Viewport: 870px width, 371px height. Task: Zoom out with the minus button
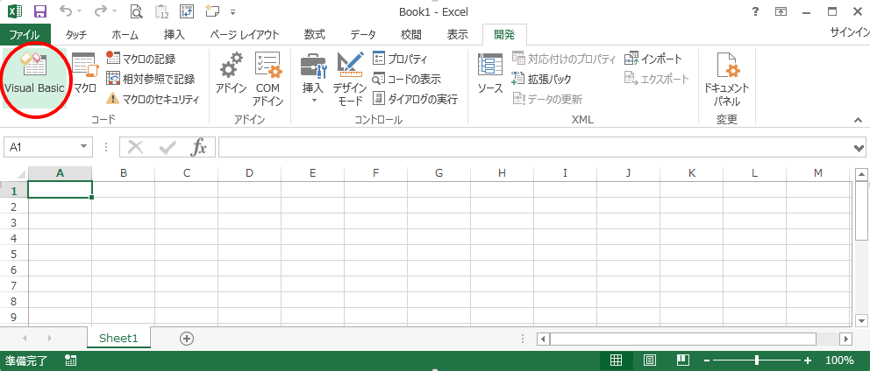pyautogui.click(x=707, y=360)
